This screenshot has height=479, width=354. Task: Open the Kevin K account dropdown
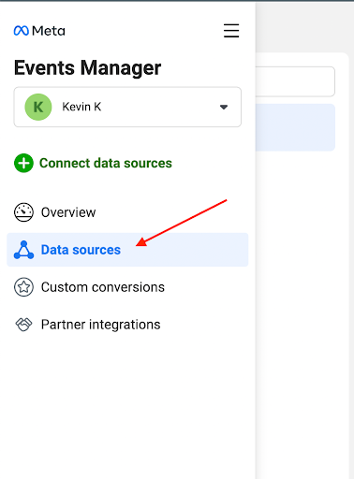pos(127,107)
